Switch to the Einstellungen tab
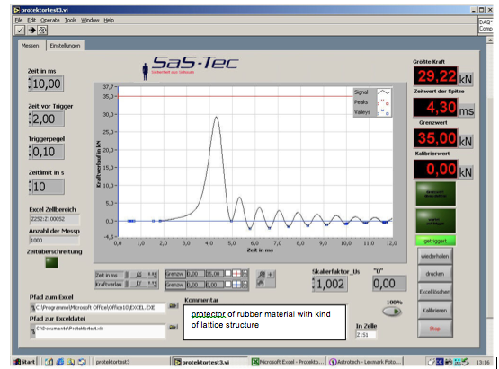 point(65,46)
